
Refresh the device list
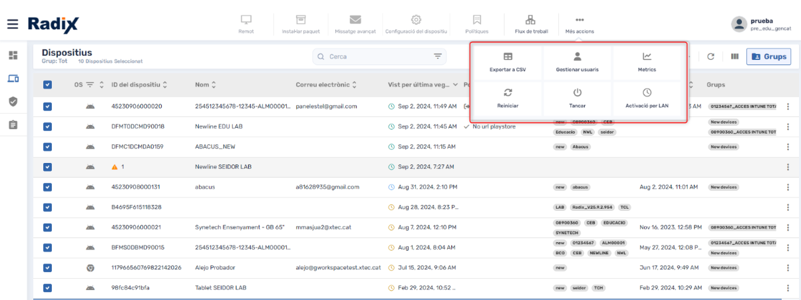pos(711,57)
